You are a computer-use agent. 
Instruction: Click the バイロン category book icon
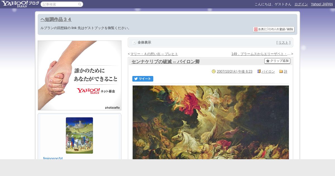259,72
